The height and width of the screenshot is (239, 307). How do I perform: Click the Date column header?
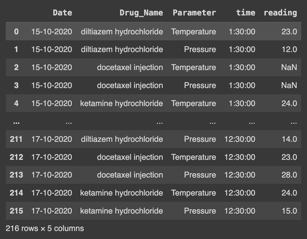[x=62, y=13]
